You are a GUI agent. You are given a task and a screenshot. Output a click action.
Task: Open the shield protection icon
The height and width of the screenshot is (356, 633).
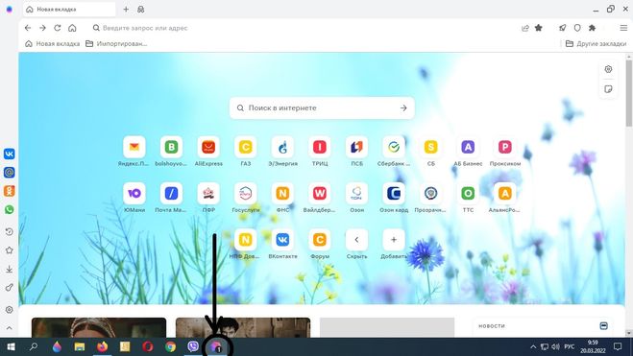pos(577,28)
